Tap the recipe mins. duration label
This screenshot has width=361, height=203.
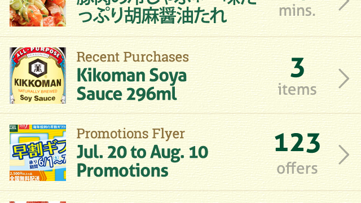pyautogui.click(x=297, y=11)
